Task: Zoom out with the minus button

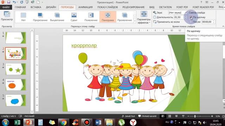Action: tap(188, 116)
